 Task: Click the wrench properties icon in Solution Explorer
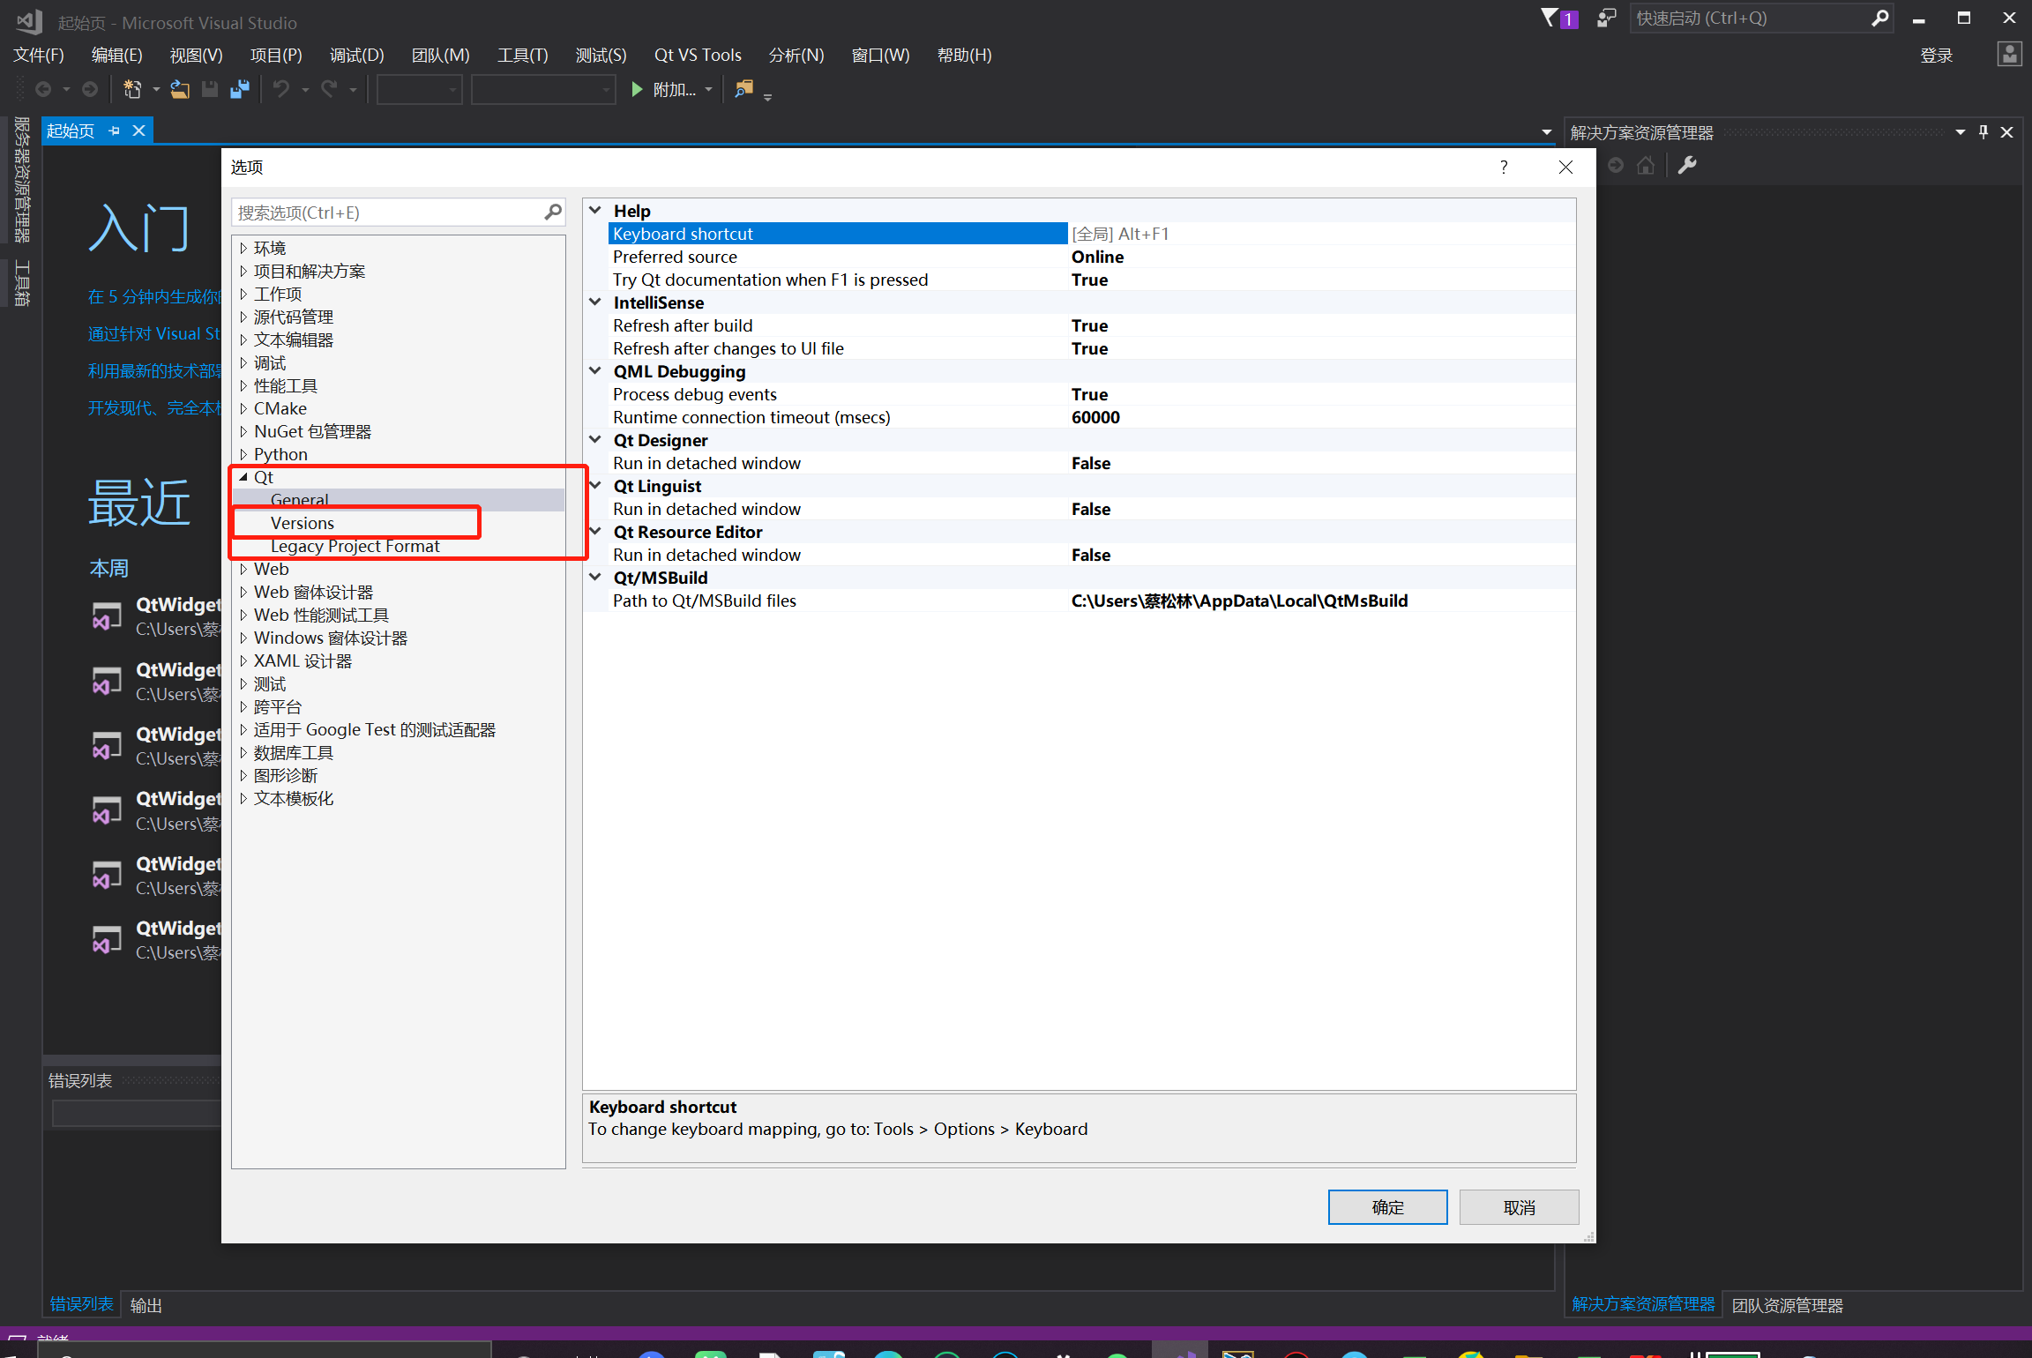click(x=1687, y=166)
